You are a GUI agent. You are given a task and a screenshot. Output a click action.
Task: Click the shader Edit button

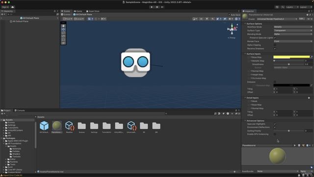tap(302, 19)
